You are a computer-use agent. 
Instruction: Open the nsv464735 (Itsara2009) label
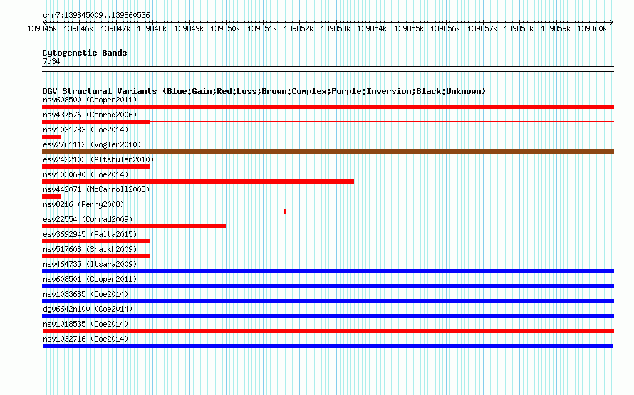pyautogui.click(x=90, y=264)
